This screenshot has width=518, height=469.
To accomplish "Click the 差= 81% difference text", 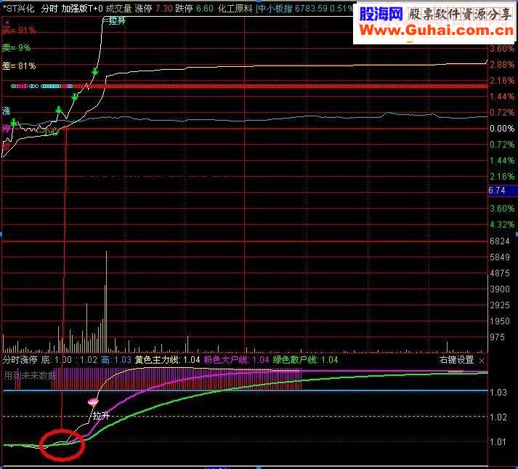I will pyautogui.click(x=18, y=66).
